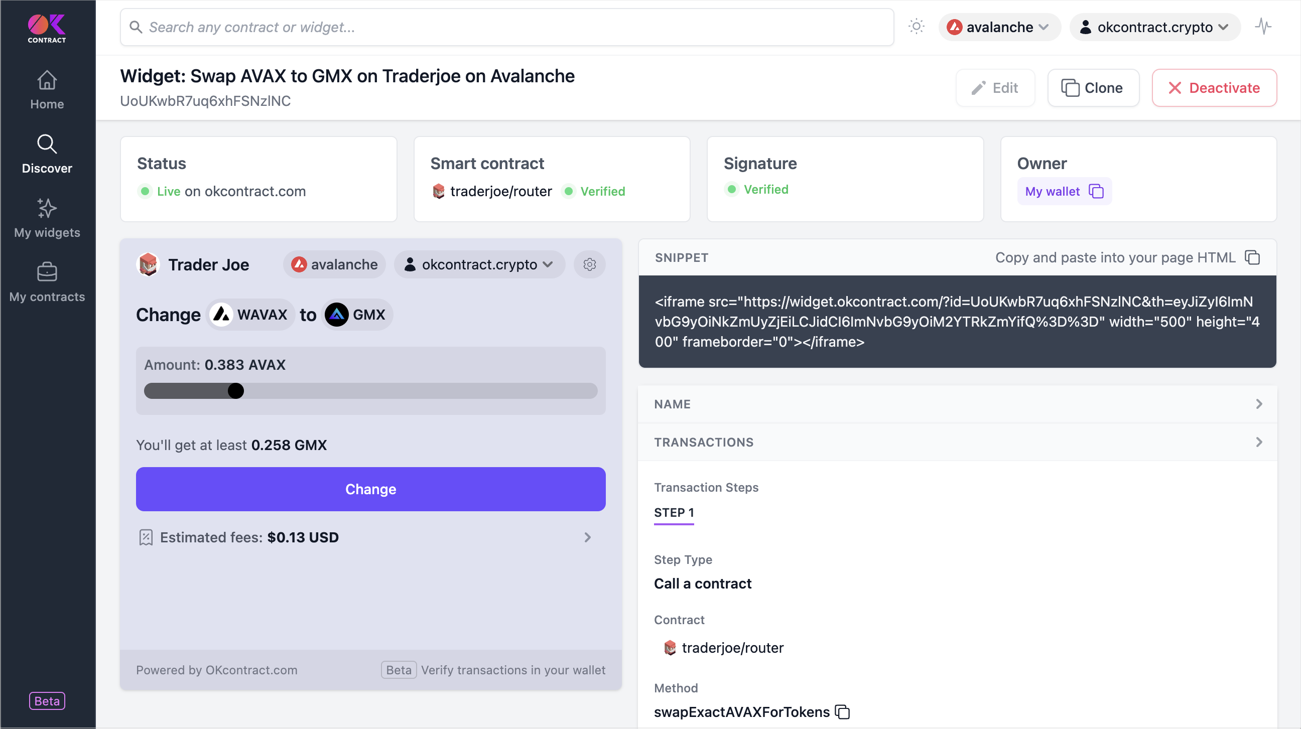Click the estimated fees receipt icon
Image resolution: width=1301 pixels, height=729 pixels.
146,537
